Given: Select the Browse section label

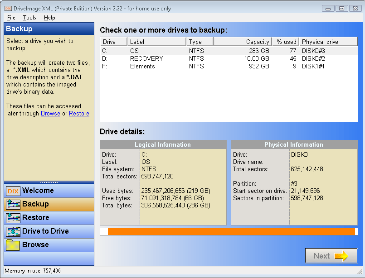Looking at the screenshot, I should click(x=35, y=244).
